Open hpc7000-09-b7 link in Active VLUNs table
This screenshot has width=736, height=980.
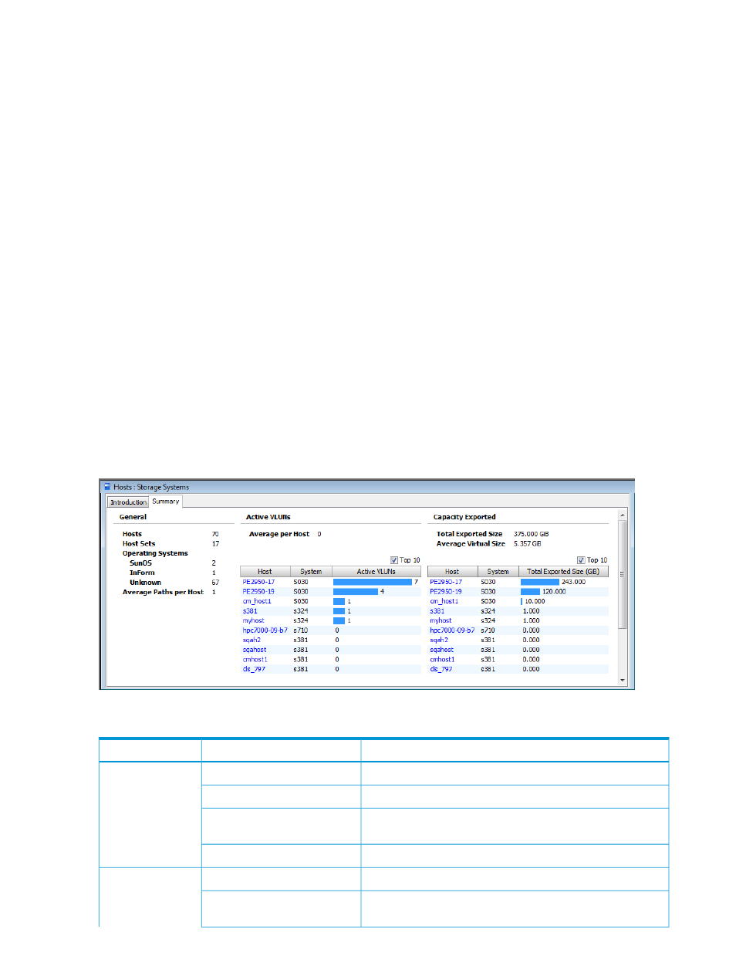(x=265, y=630)
